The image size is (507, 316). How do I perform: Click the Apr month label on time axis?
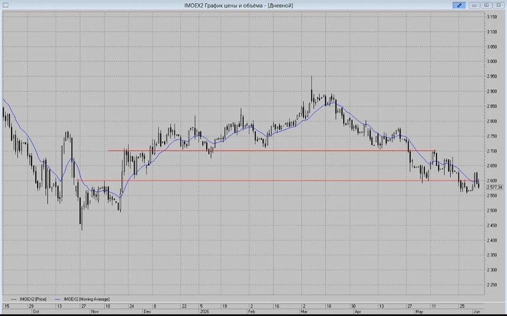tap(358, 312)
